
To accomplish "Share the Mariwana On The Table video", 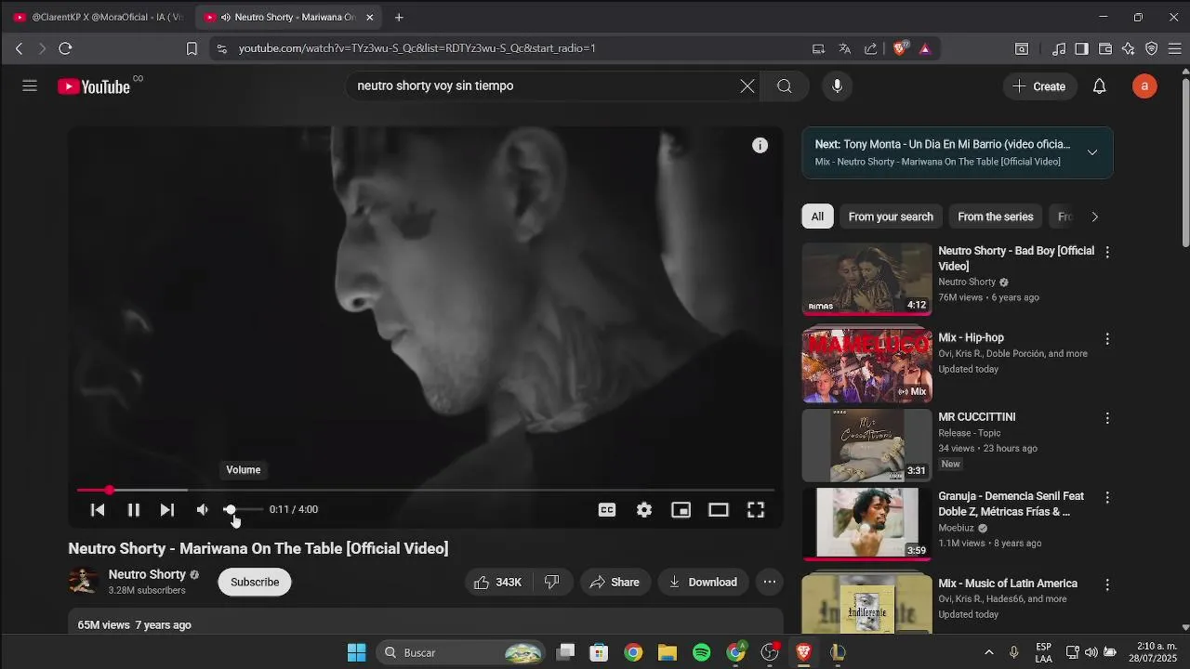I will pos(615,583).
